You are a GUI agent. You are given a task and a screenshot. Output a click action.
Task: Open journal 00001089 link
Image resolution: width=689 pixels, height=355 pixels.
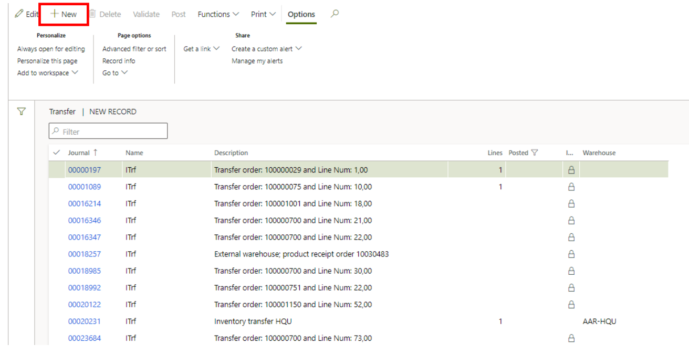click(x=85, y=187)
